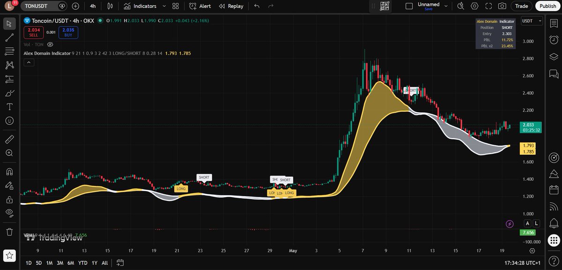Open the chats panel
562x270 pixels.
(553, 74)
